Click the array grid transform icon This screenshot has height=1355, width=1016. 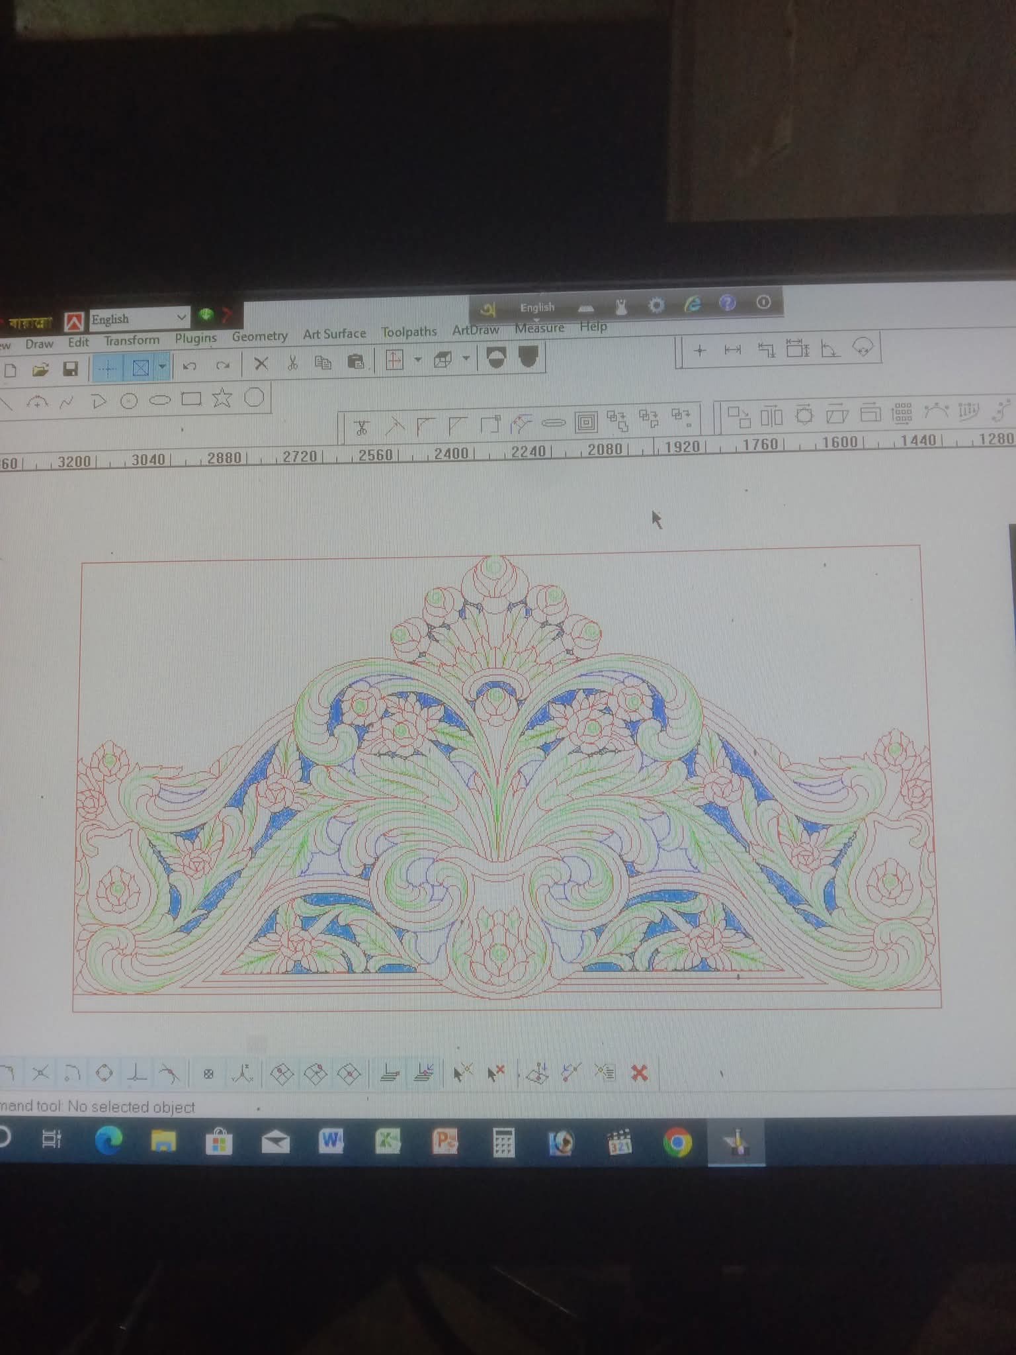[902, 413]
